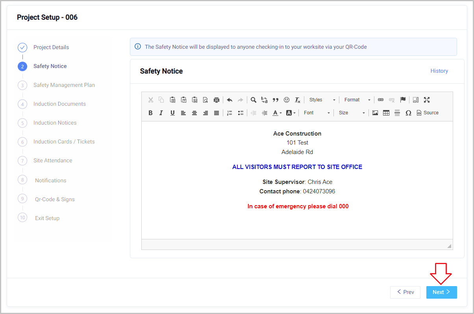
Task: Open the History link
Action: pos(439,71)
